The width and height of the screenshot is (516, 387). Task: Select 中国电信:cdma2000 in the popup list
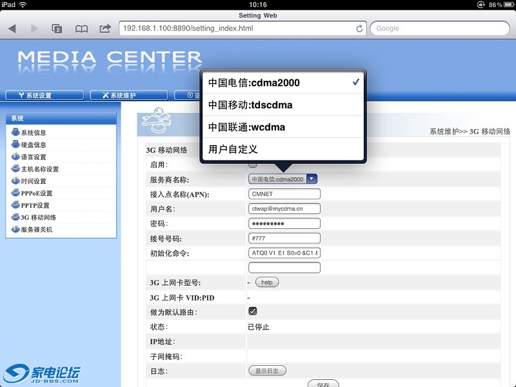click(x=283, y=83)
